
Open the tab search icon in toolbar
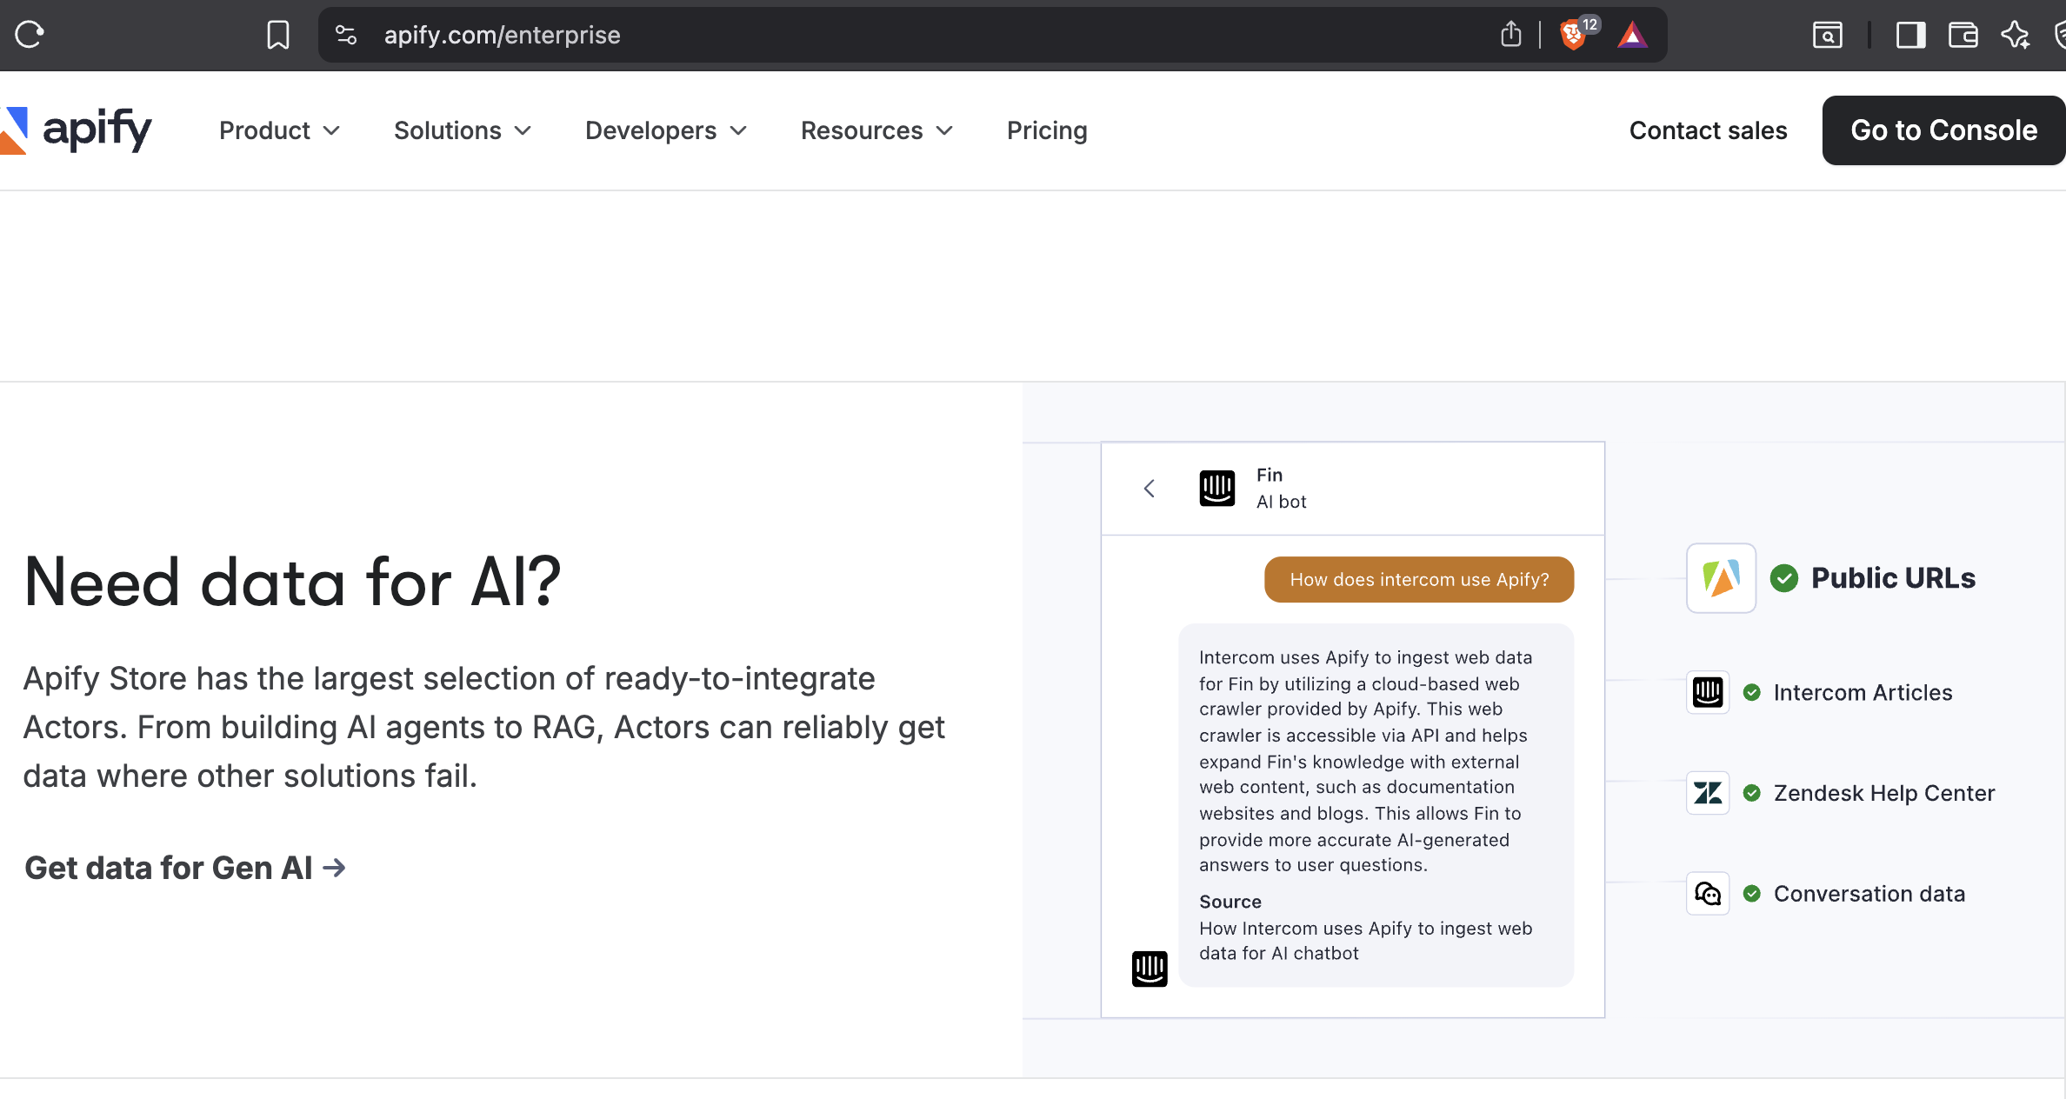coord(1828,35)
